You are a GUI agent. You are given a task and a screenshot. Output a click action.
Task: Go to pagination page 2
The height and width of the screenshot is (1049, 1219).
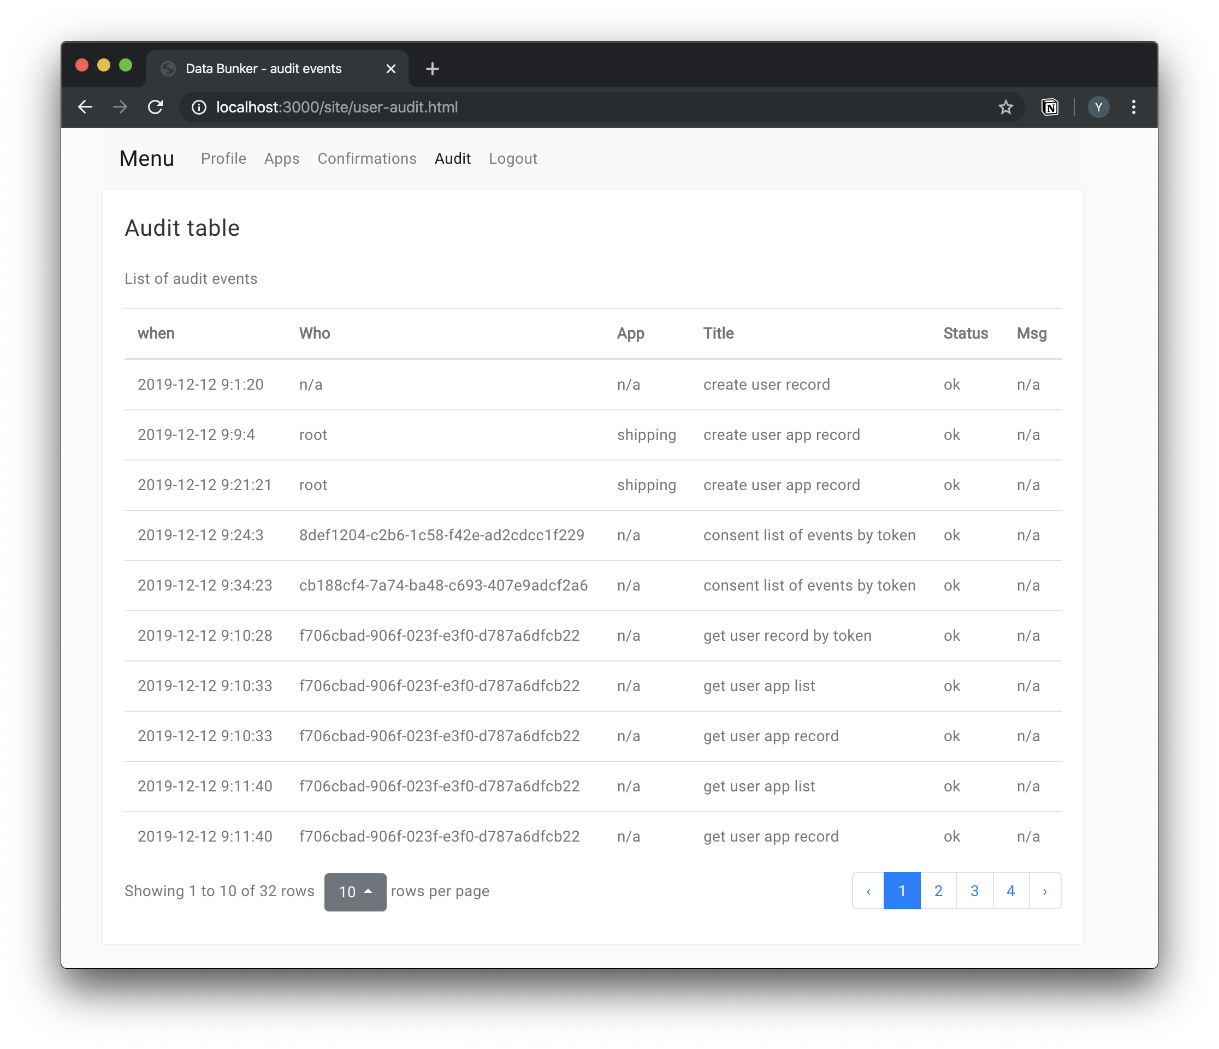[x=938, y=891]
